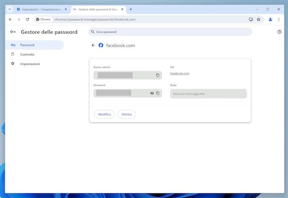Select Password in the sidebar
Image resolution: width=288 pixels, height=198 pixels.
(x=35, y=45)
